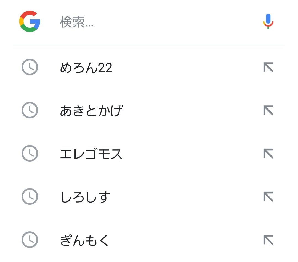Pick the ぎんもく suggestion
This screenshot has width=298, height=262.
point(84,240)
